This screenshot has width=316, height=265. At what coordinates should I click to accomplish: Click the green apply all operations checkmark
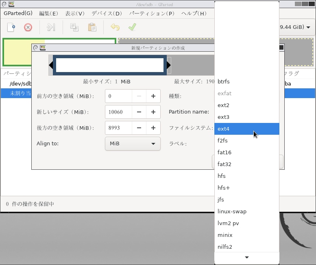(132, 27)
